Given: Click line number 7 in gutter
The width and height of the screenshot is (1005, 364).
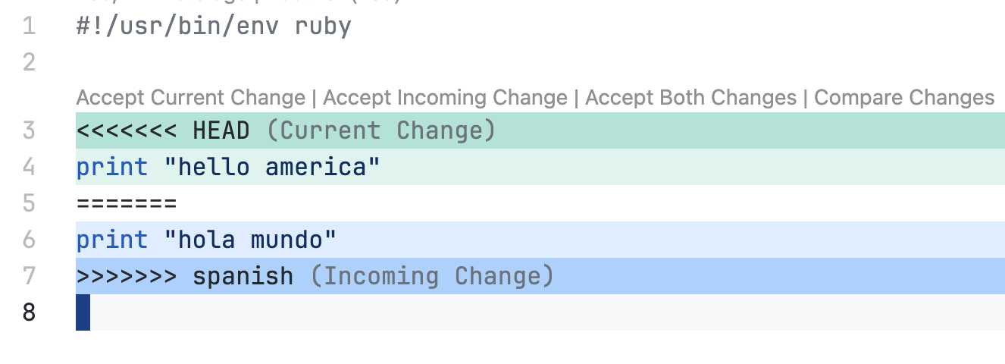Looking at the screenshot, I should (x=29, y=276).
